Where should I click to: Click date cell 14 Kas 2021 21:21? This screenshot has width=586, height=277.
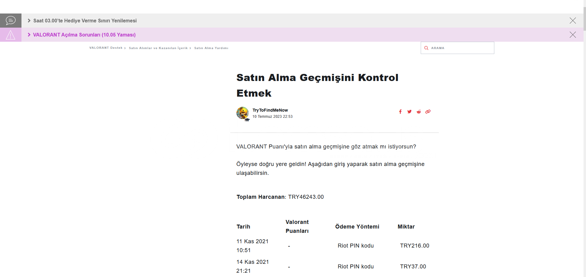pos(252,266)
